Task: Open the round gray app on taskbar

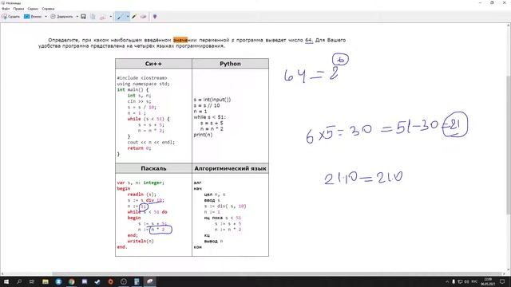Action: (x=124, y=281)
